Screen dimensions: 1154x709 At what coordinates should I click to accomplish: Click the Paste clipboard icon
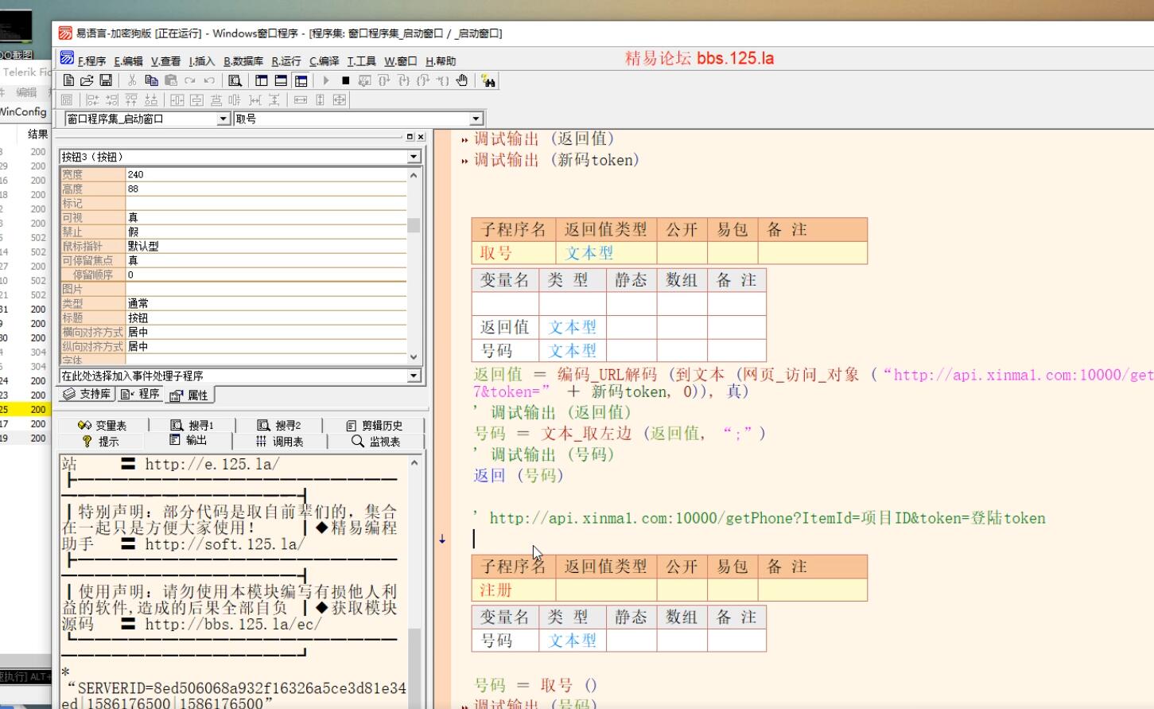[170, 80]
